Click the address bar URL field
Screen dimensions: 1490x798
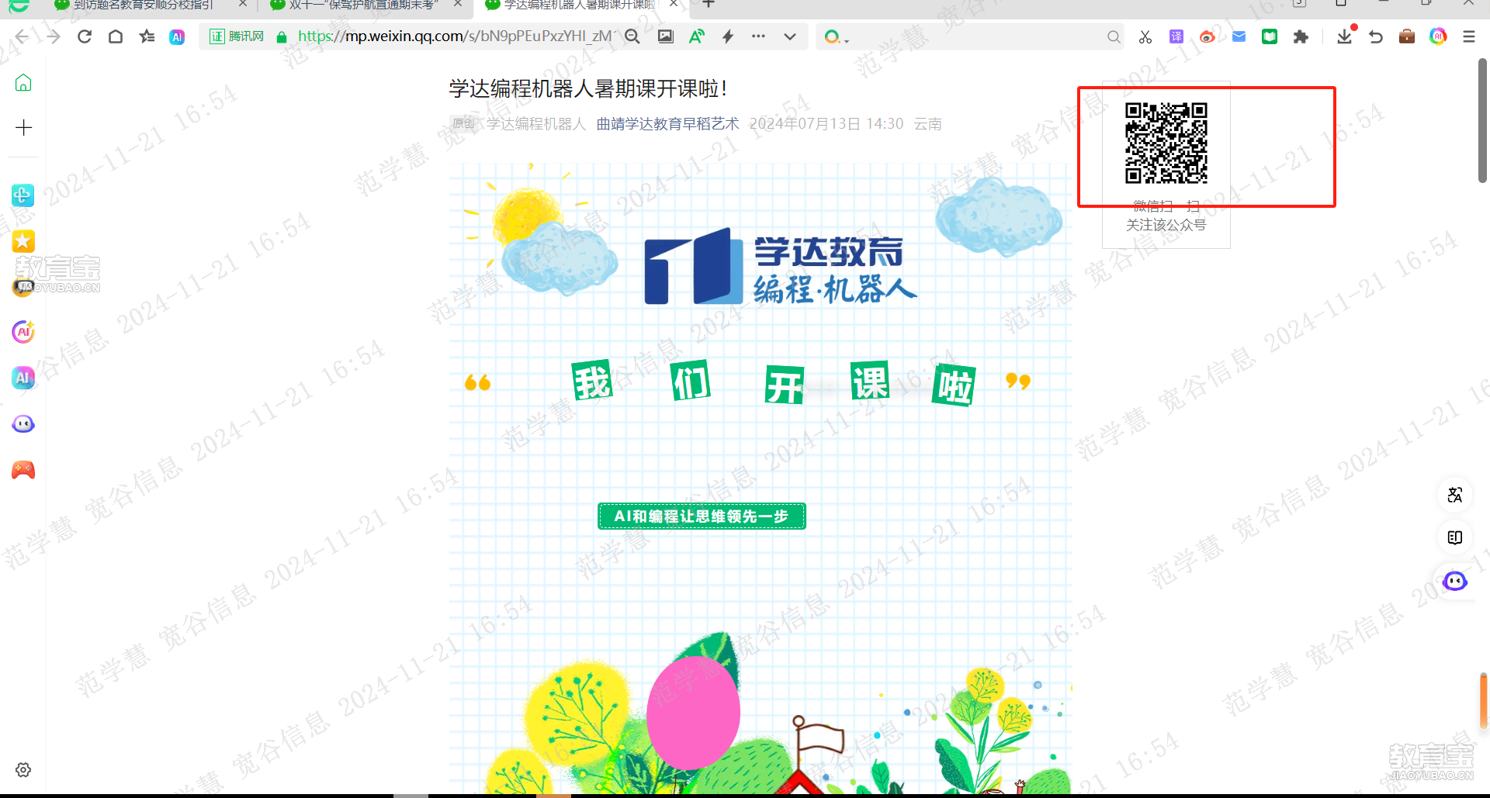(458, 36)
